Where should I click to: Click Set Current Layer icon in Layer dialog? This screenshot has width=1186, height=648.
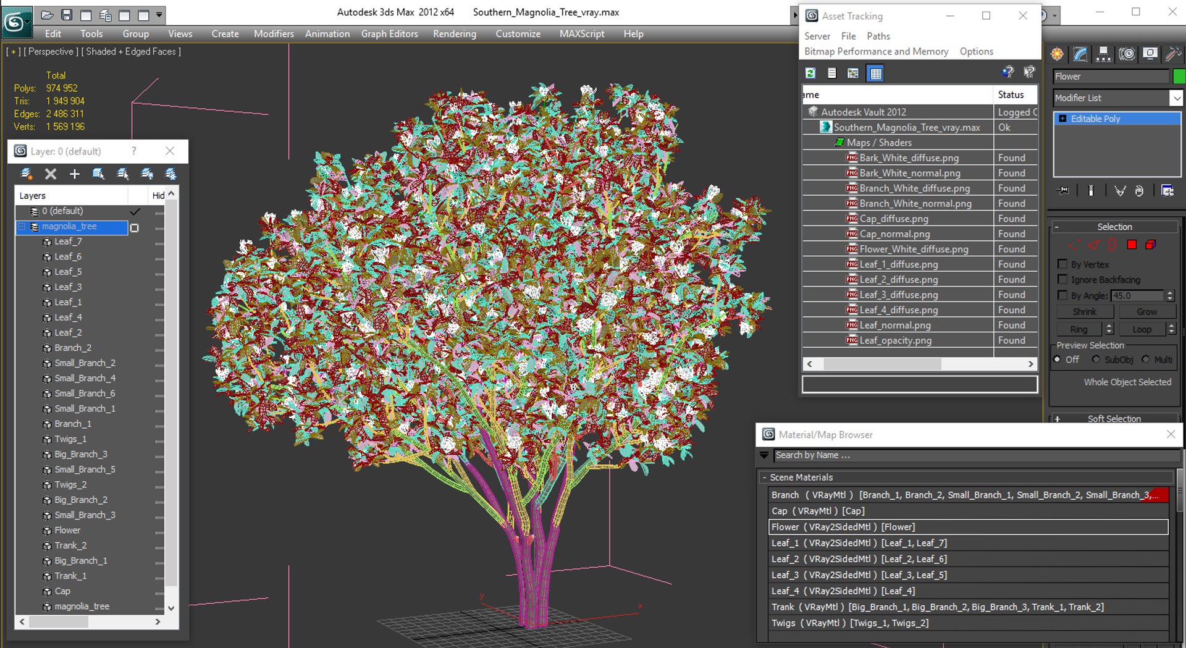tap(123, 174)
